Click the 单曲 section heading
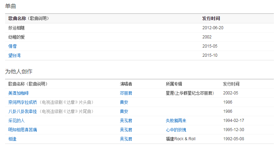280x146 pixels. [x=10, y=6]
